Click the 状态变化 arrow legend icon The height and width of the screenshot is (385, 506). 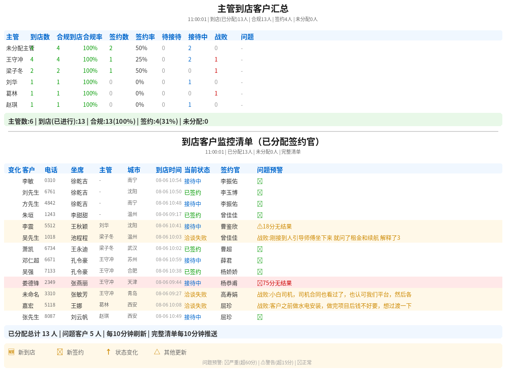108,352
